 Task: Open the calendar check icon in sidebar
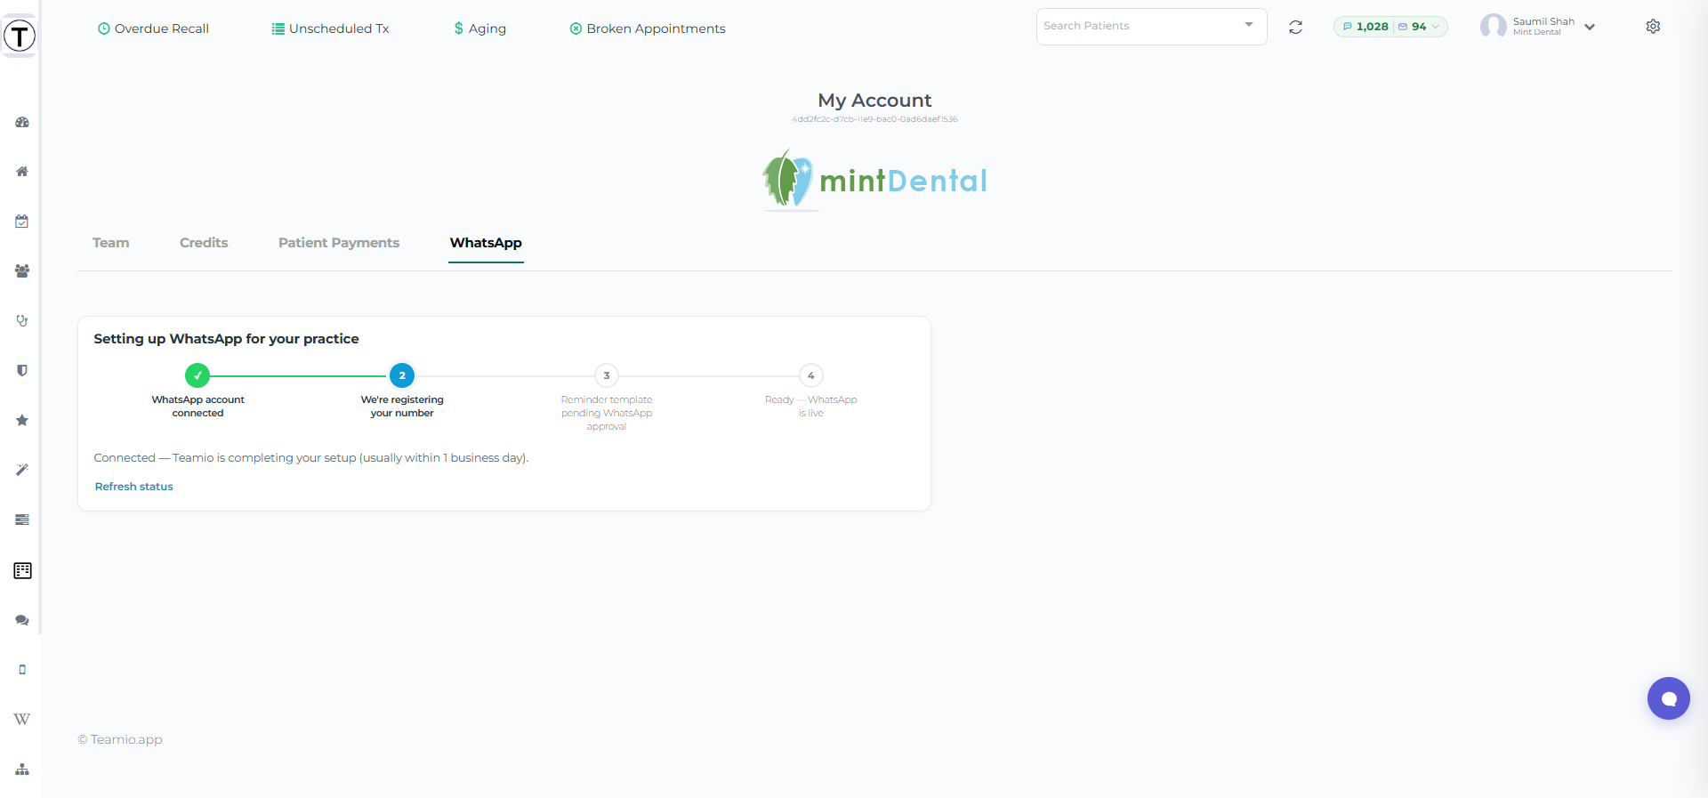click(22, 222)
